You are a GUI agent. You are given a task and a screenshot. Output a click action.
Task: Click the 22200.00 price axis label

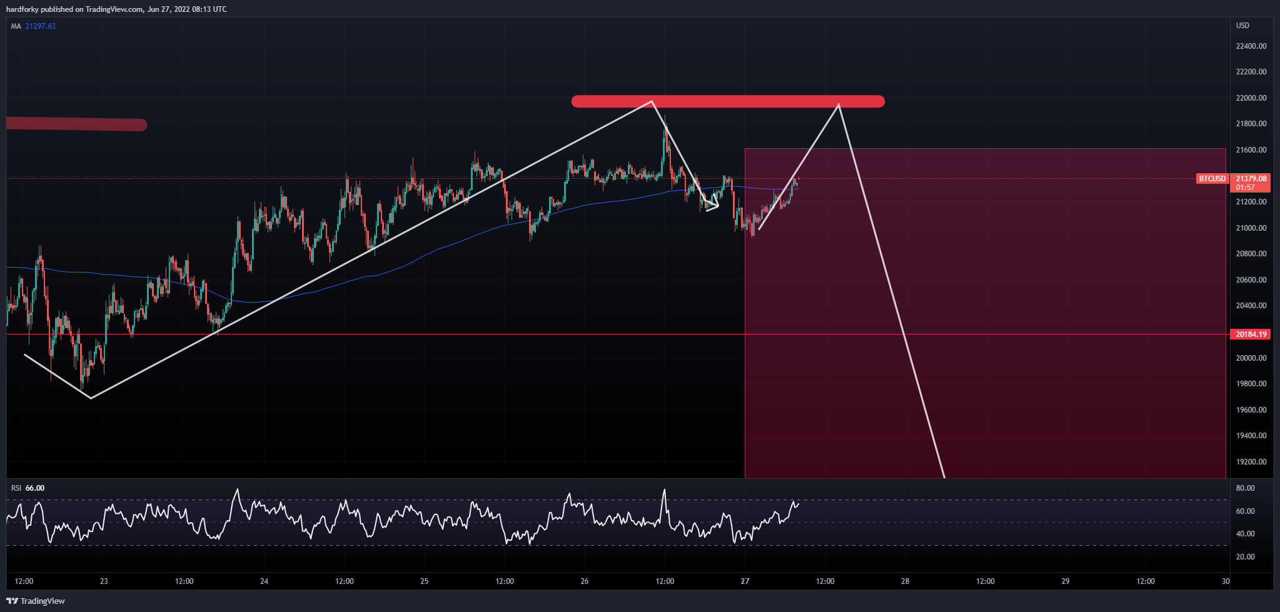[1251, 72]
